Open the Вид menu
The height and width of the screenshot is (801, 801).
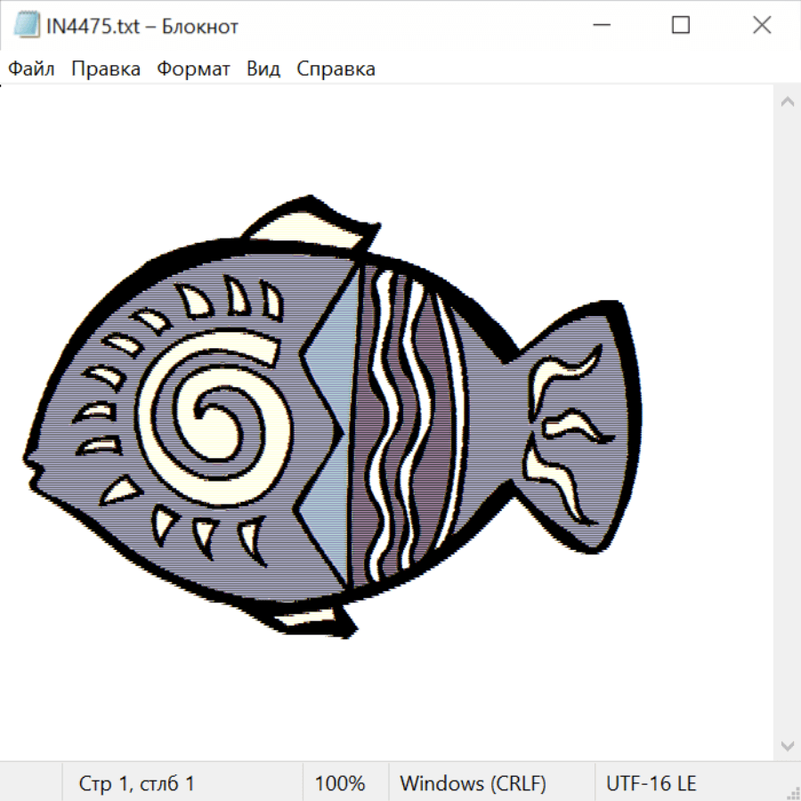coord(263,69)
